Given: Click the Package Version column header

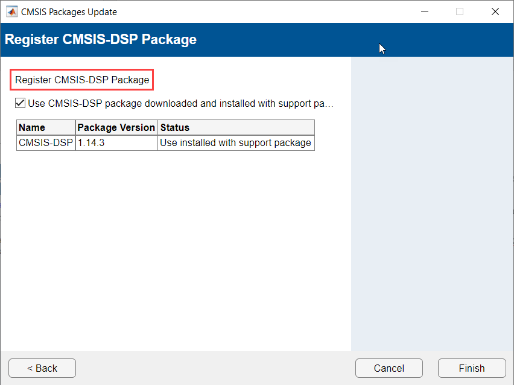Looking at the screenshot, I should (116, 127).
